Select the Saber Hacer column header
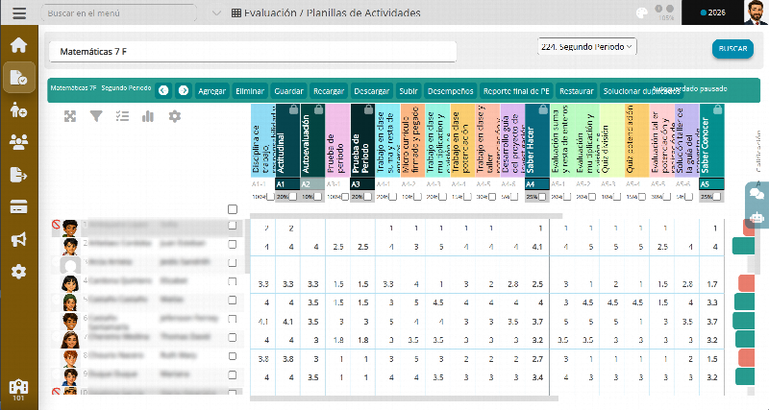Screen dimensions: 769x410 (x=537, y=140)
